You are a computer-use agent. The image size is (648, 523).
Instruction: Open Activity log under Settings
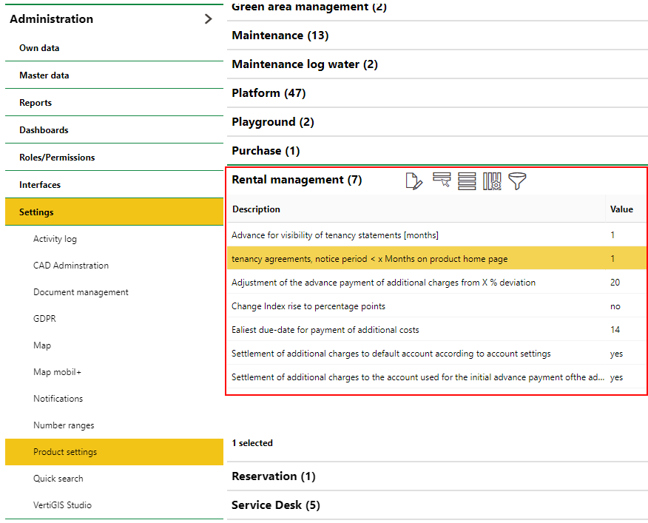tap(55, 239)
